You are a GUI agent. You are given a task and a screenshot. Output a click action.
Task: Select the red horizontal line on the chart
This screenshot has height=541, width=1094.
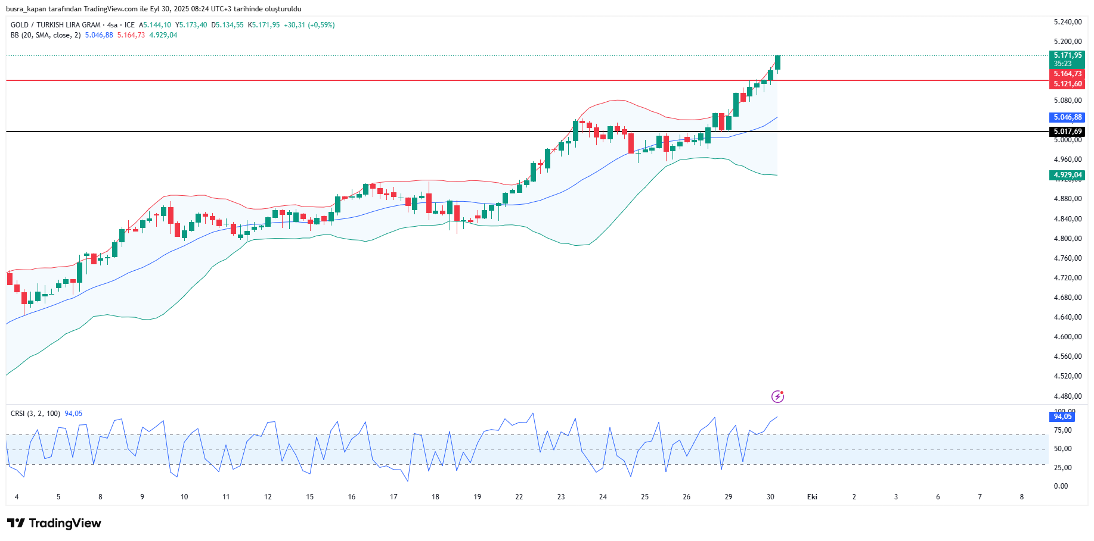[358, 80]
